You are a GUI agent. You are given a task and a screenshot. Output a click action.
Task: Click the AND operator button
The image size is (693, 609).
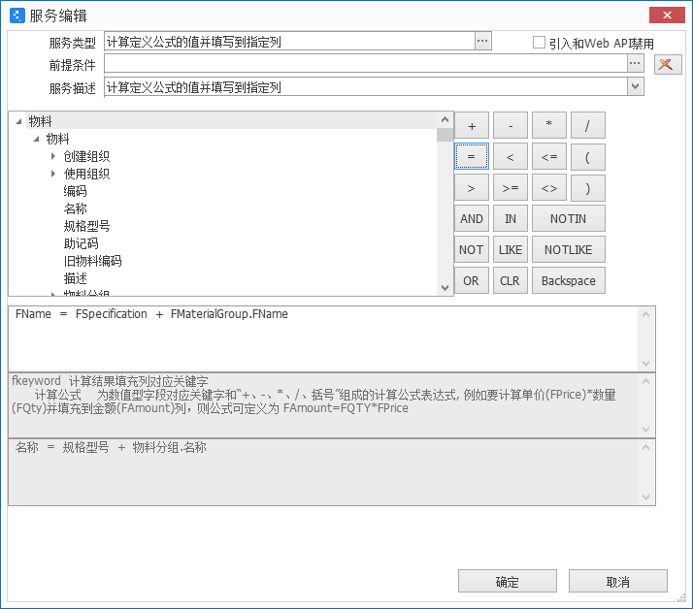tap(472, 218)
